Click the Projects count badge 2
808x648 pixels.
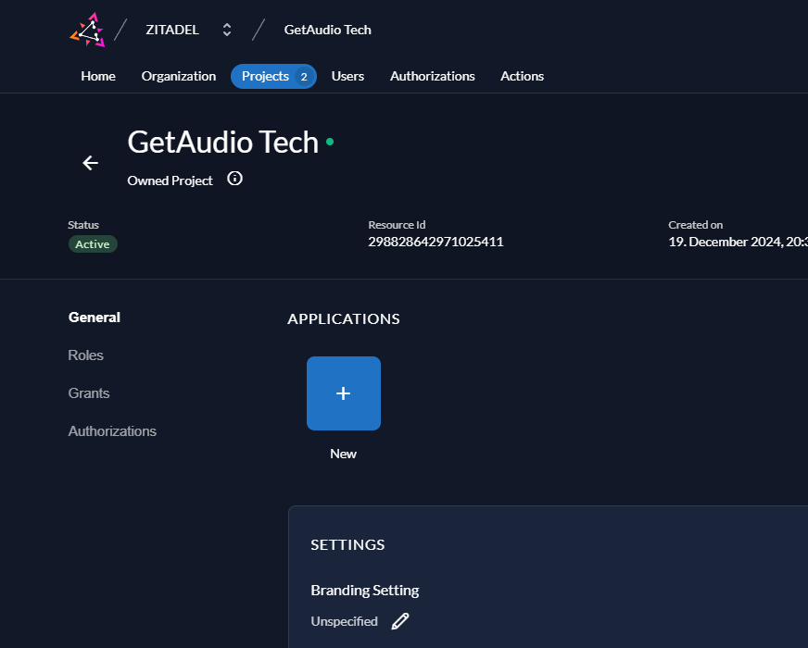coord(304,77)
